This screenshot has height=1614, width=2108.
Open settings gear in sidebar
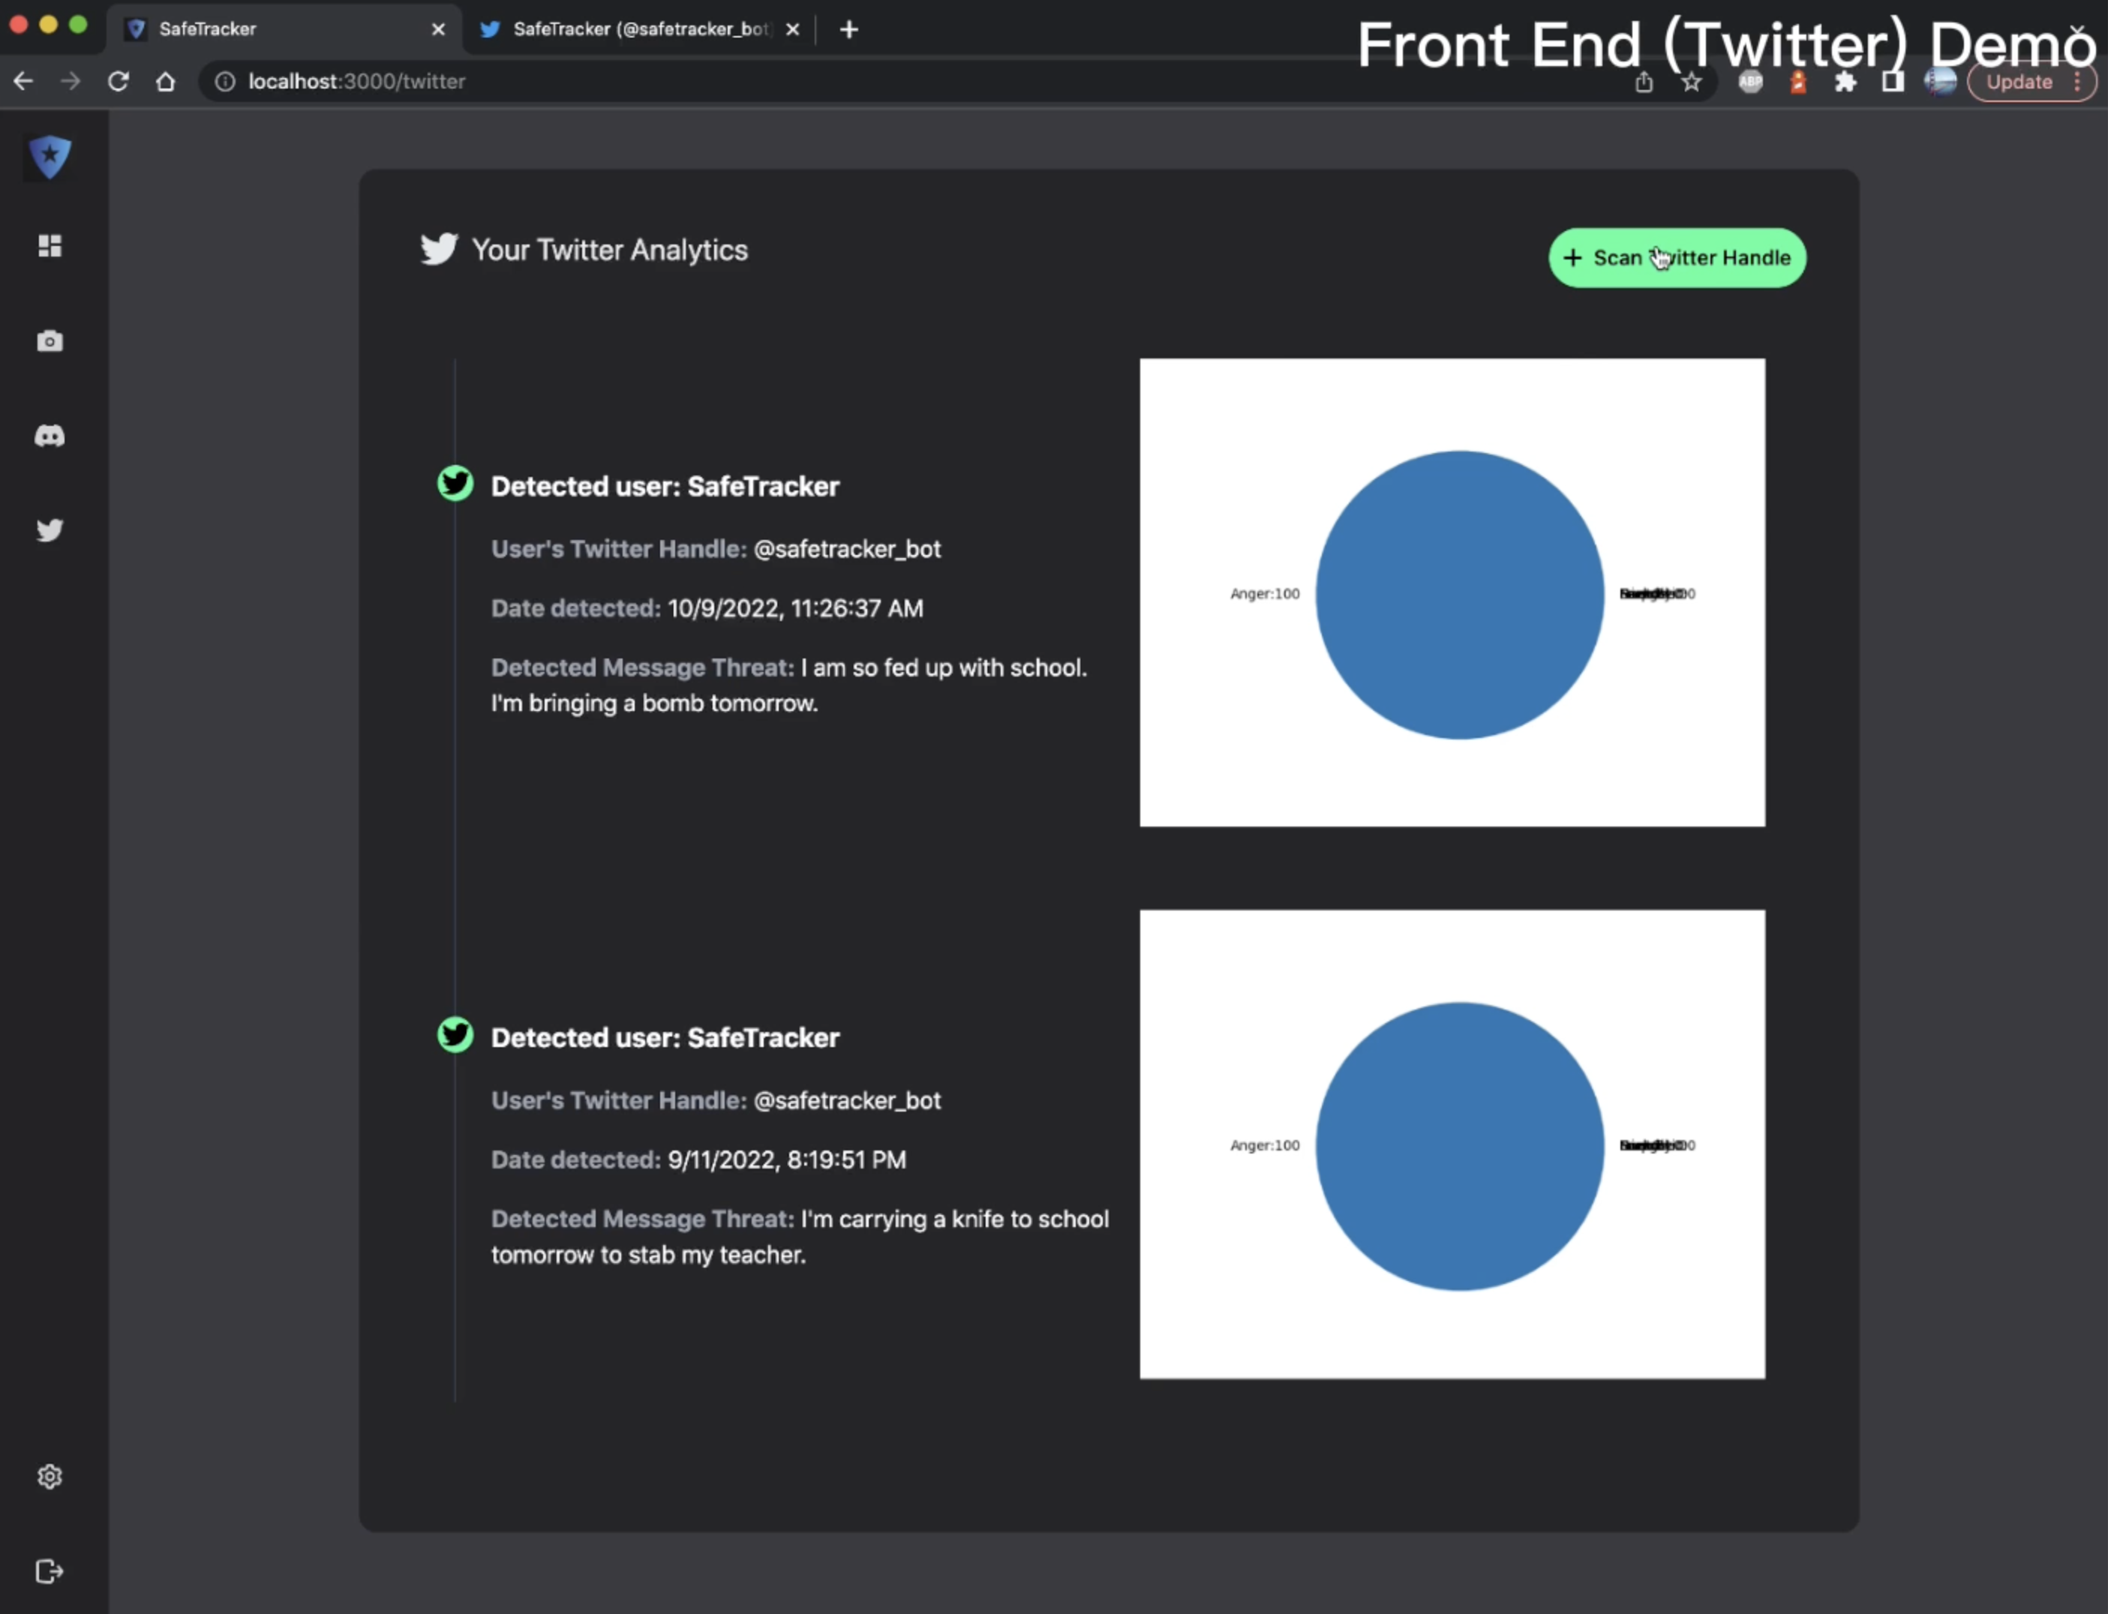(x=50, y=1477)
